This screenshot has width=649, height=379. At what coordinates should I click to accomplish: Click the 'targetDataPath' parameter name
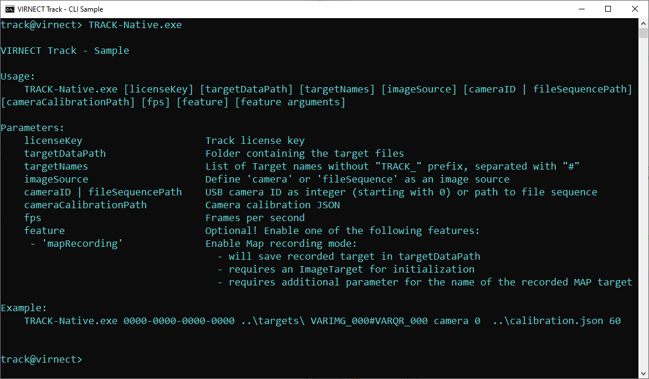tap(65, 154)
